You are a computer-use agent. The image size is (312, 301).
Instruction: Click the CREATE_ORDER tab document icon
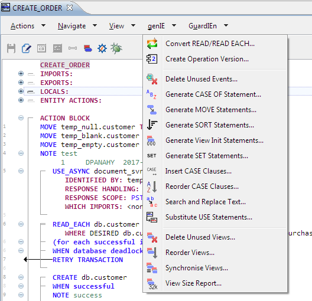point(5,7)
